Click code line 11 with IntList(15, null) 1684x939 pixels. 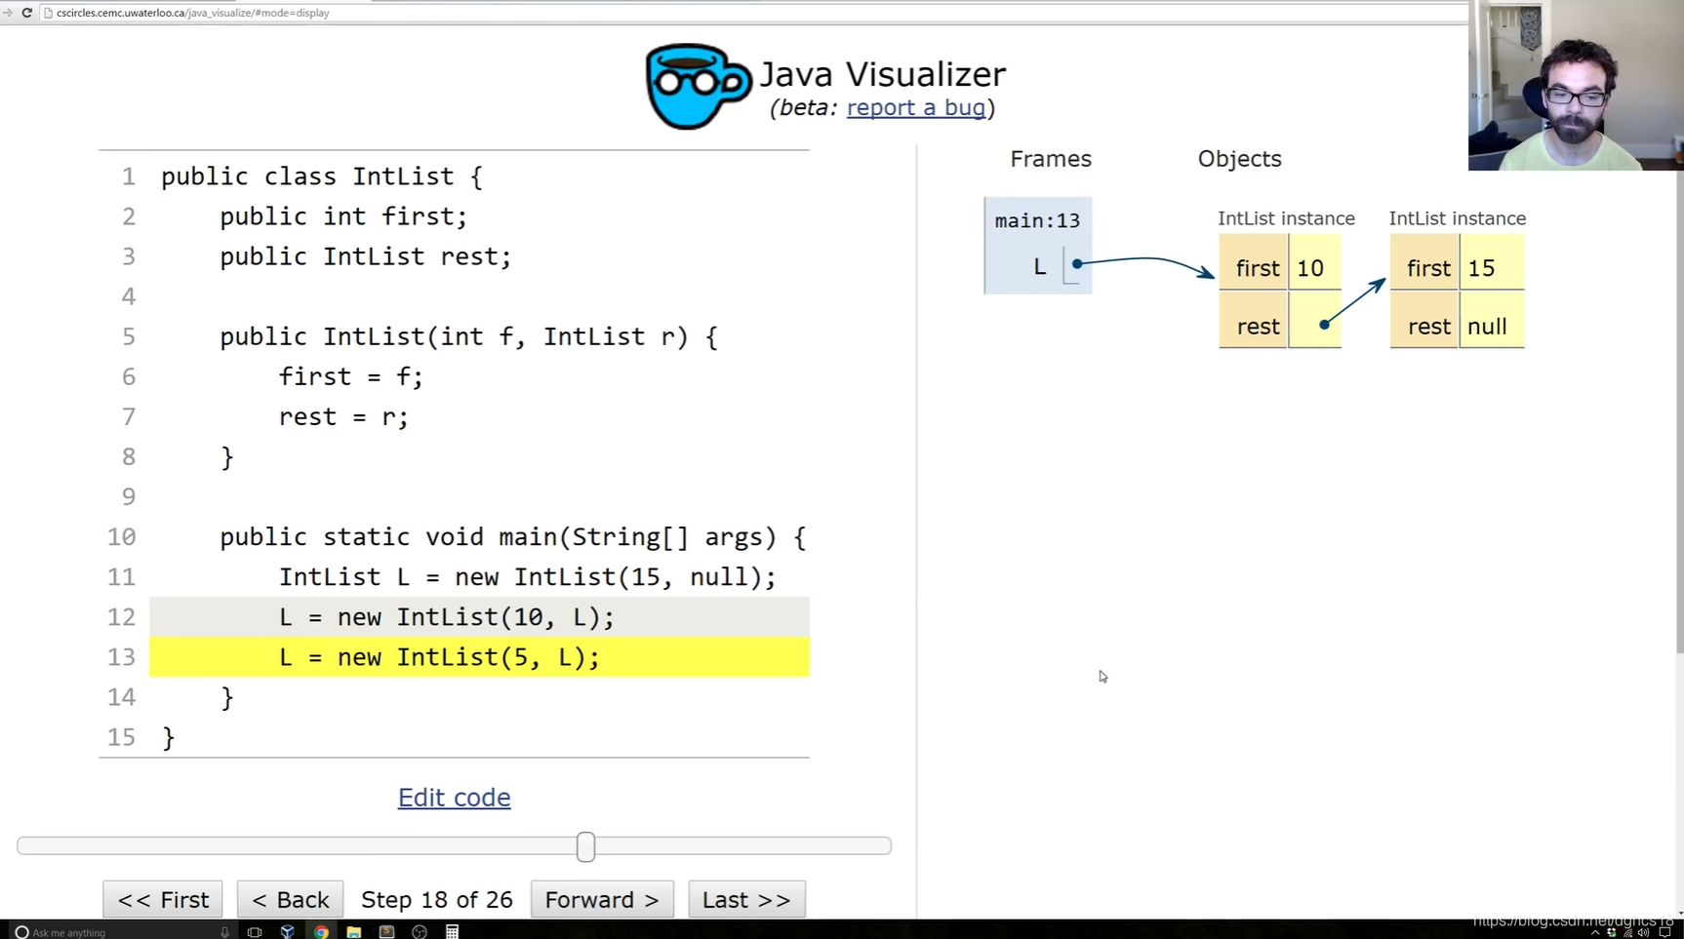[x=527, y=577]
